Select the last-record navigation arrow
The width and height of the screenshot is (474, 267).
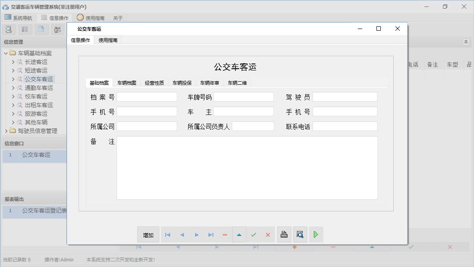(x=211, y=234)
